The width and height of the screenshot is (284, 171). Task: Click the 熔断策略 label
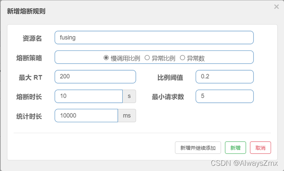[29, 58]
